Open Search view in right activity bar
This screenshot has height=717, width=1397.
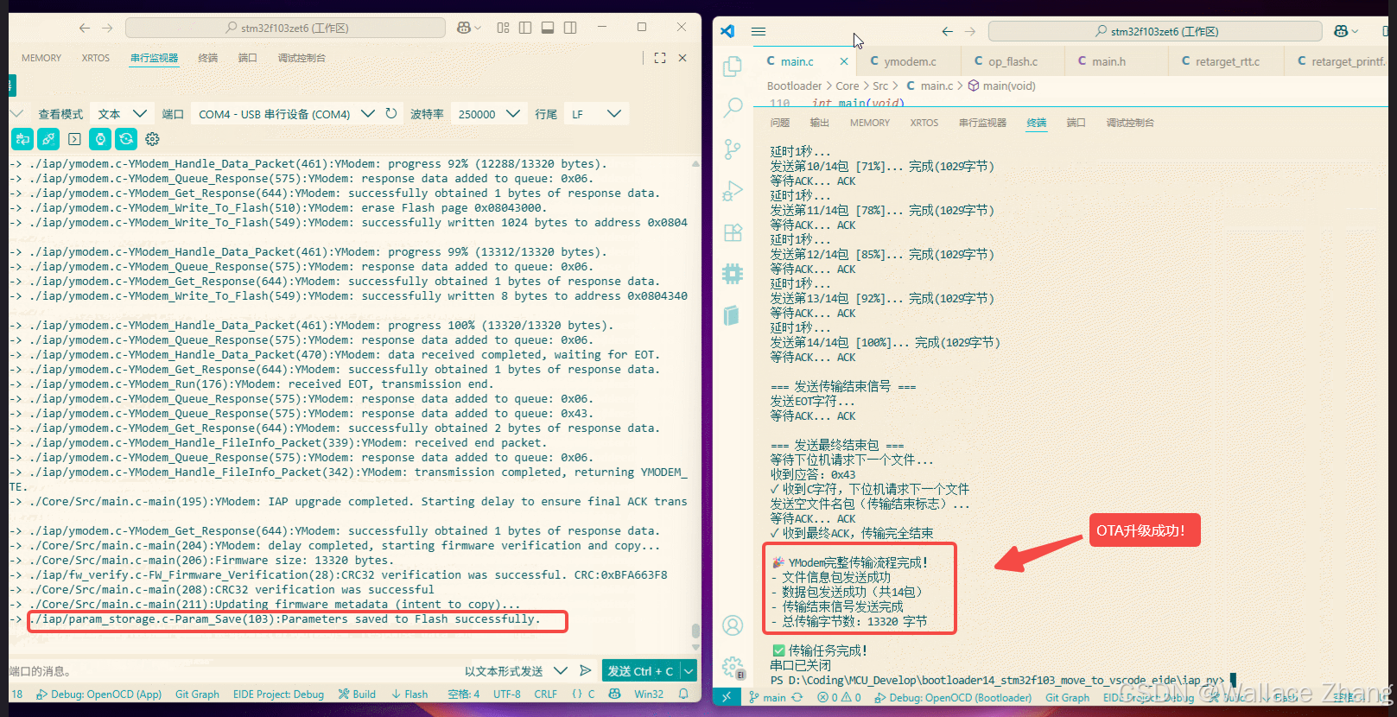(733, 107)
